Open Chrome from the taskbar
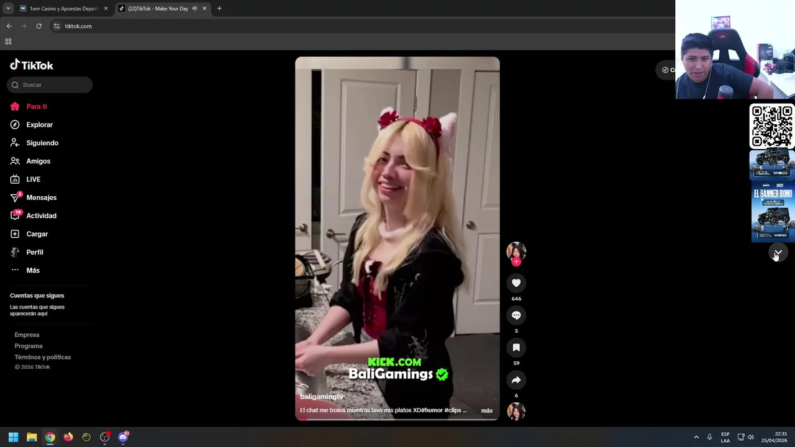795x447 pixels. (50, 437)
